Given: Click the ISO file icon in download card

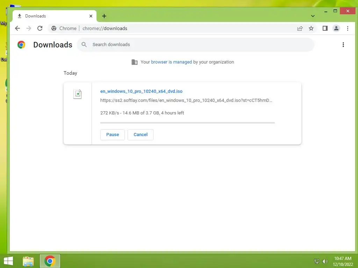Looking at the screenshot, I should (x=78, y=94).
